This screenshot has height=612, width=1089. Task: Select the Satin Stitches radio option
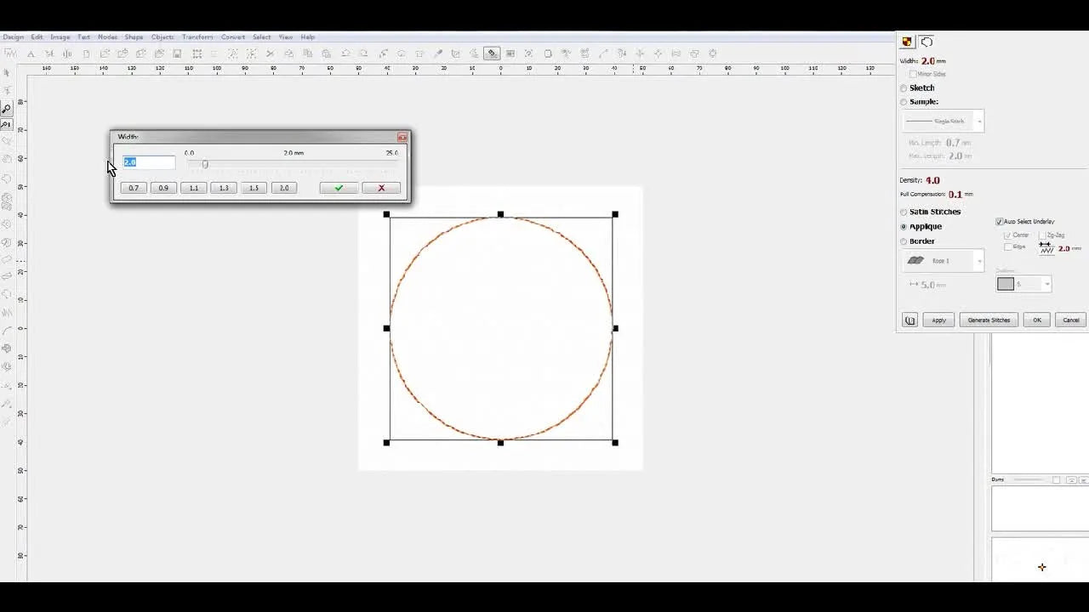(904, 212)
